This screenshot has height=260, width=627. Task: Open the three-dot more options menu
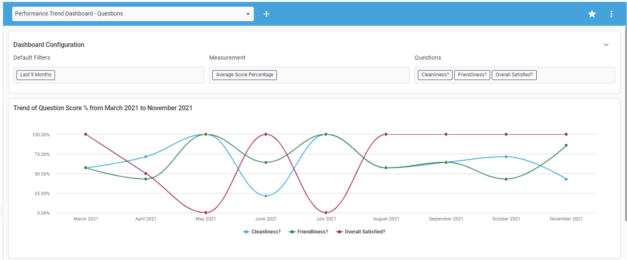611,14
